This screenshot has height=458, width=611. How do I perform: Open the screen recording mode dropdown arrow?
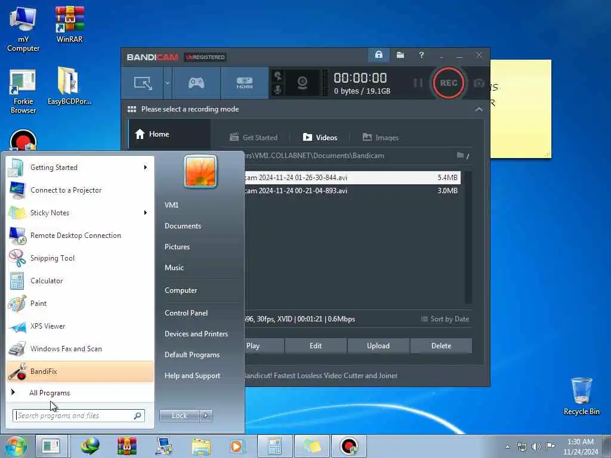(168, 83)
